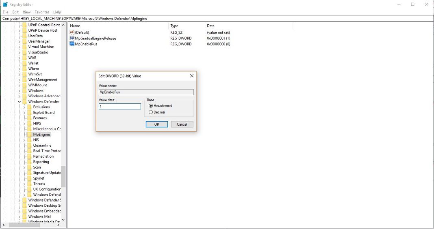Screen dimensions: 434x229
Task: Confirm the DWORD edit with OK
Action: tap(157, 124)
